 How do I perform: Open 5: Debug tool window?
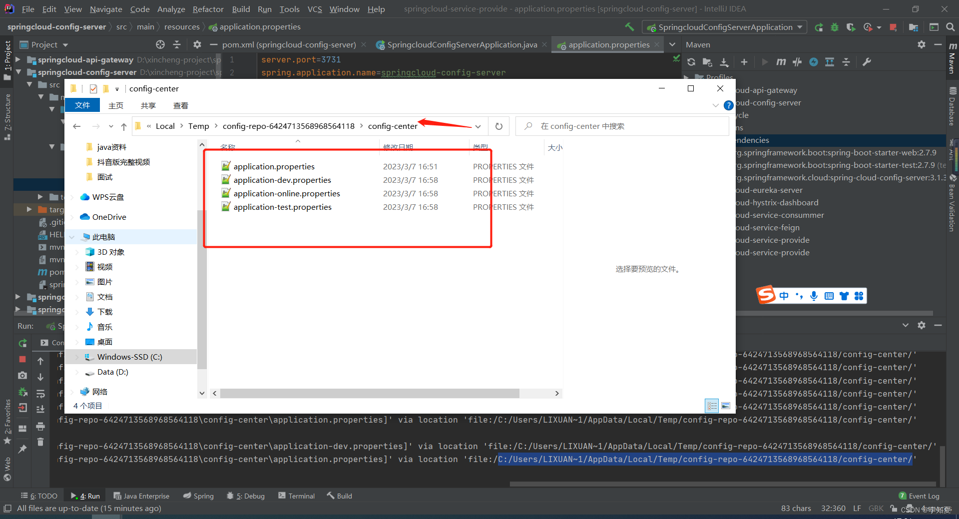(246, 496)
